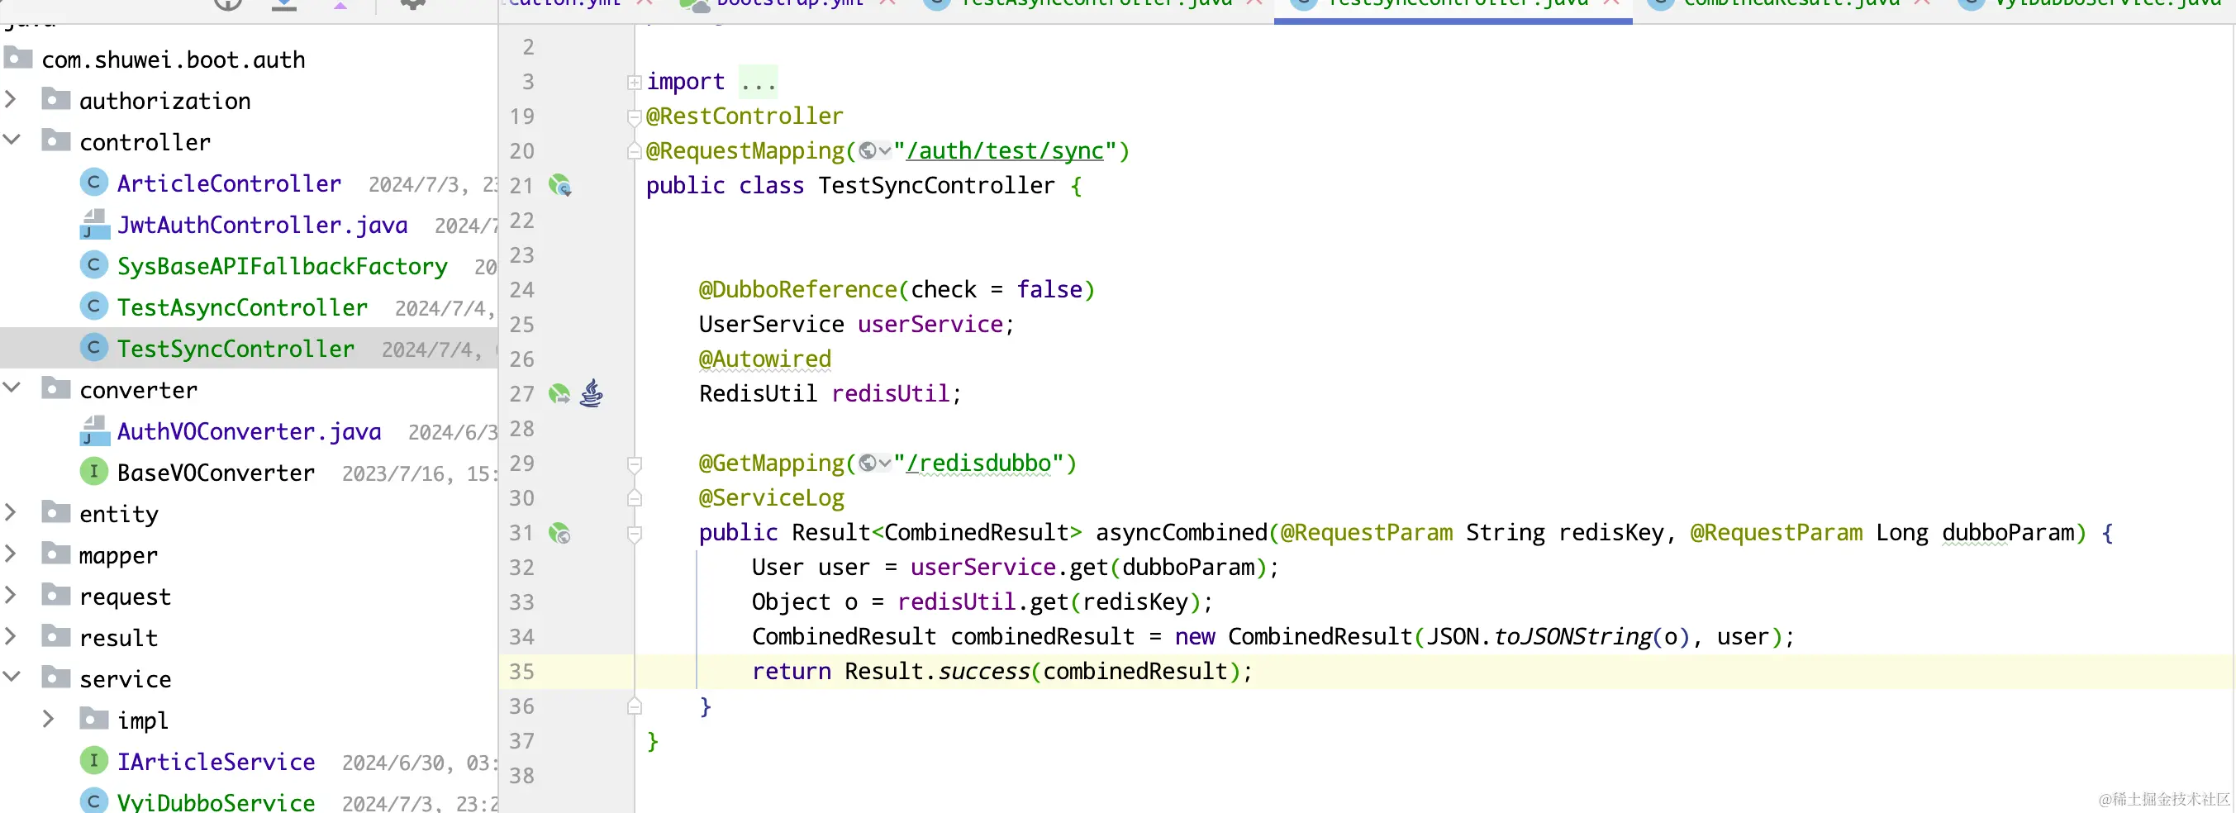
Task: Expand the authorization package
Action: [x=11, y=100]
